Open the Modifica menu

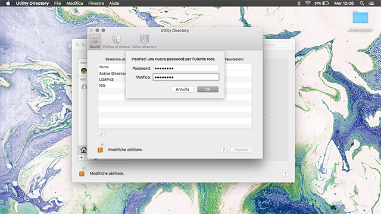pos(74,3)
